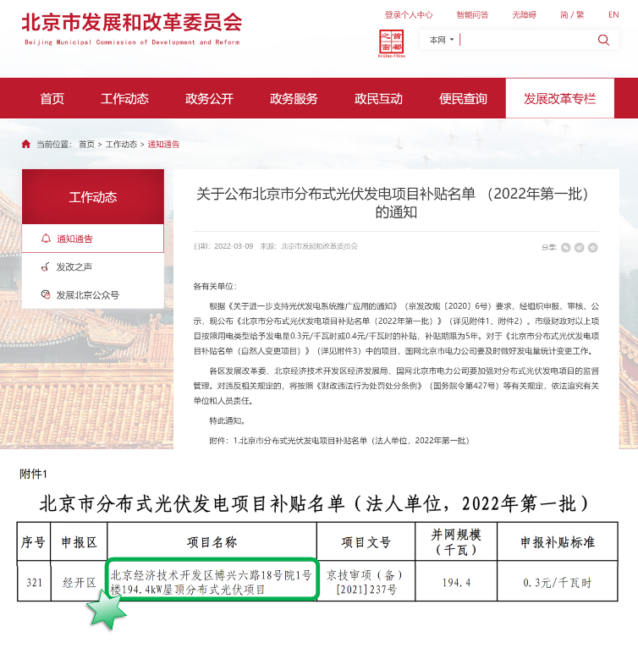This screenshot has height=648, width=638.
Task: Click the bell icon beside 通知通告
Action: tap(46, 238)
